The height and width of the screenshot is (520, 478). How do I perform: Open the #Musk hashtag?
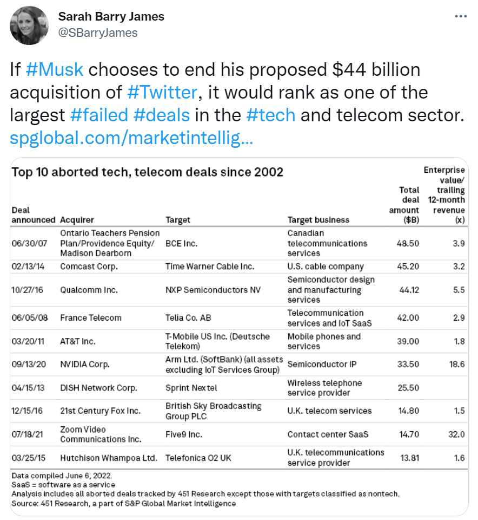(x=54, y=69)
